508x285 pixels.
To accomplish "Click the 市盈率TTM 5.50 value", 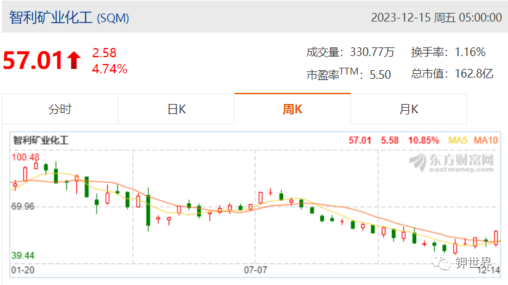I will (x=349, y=74).
